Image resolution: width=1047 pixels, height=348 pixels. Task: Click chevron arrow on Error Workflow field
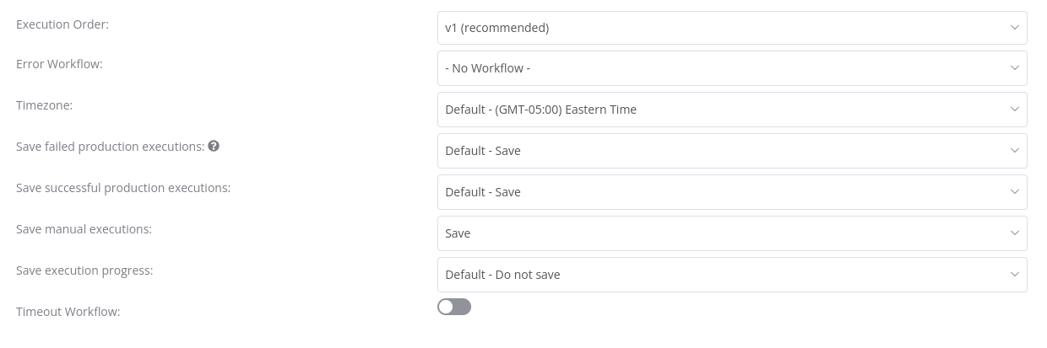pyautogui.click(x=1014, y=68)
